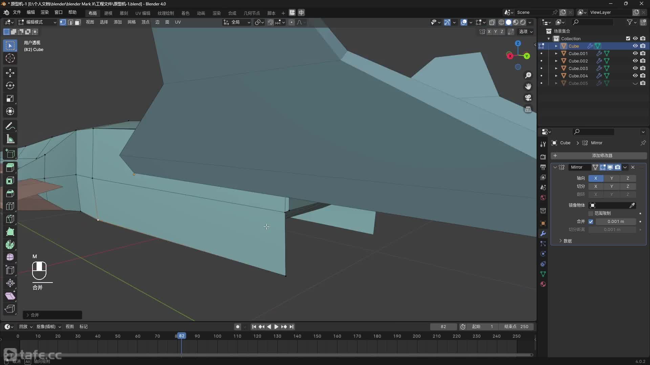650x365 pixels.
Task: Expand Cube.002 in the outliner
Action: 556,61
